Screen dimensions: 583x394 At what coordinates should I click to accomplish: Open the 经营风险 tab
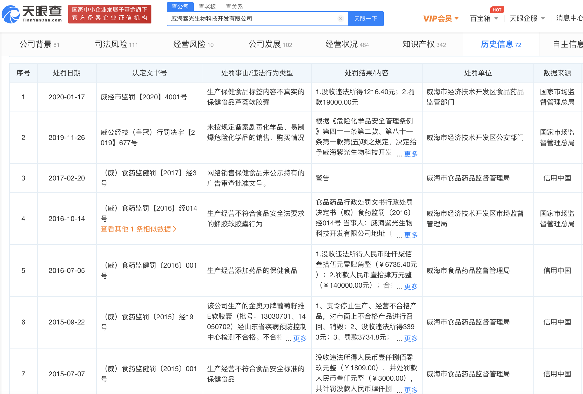click(x=193, y=44)
